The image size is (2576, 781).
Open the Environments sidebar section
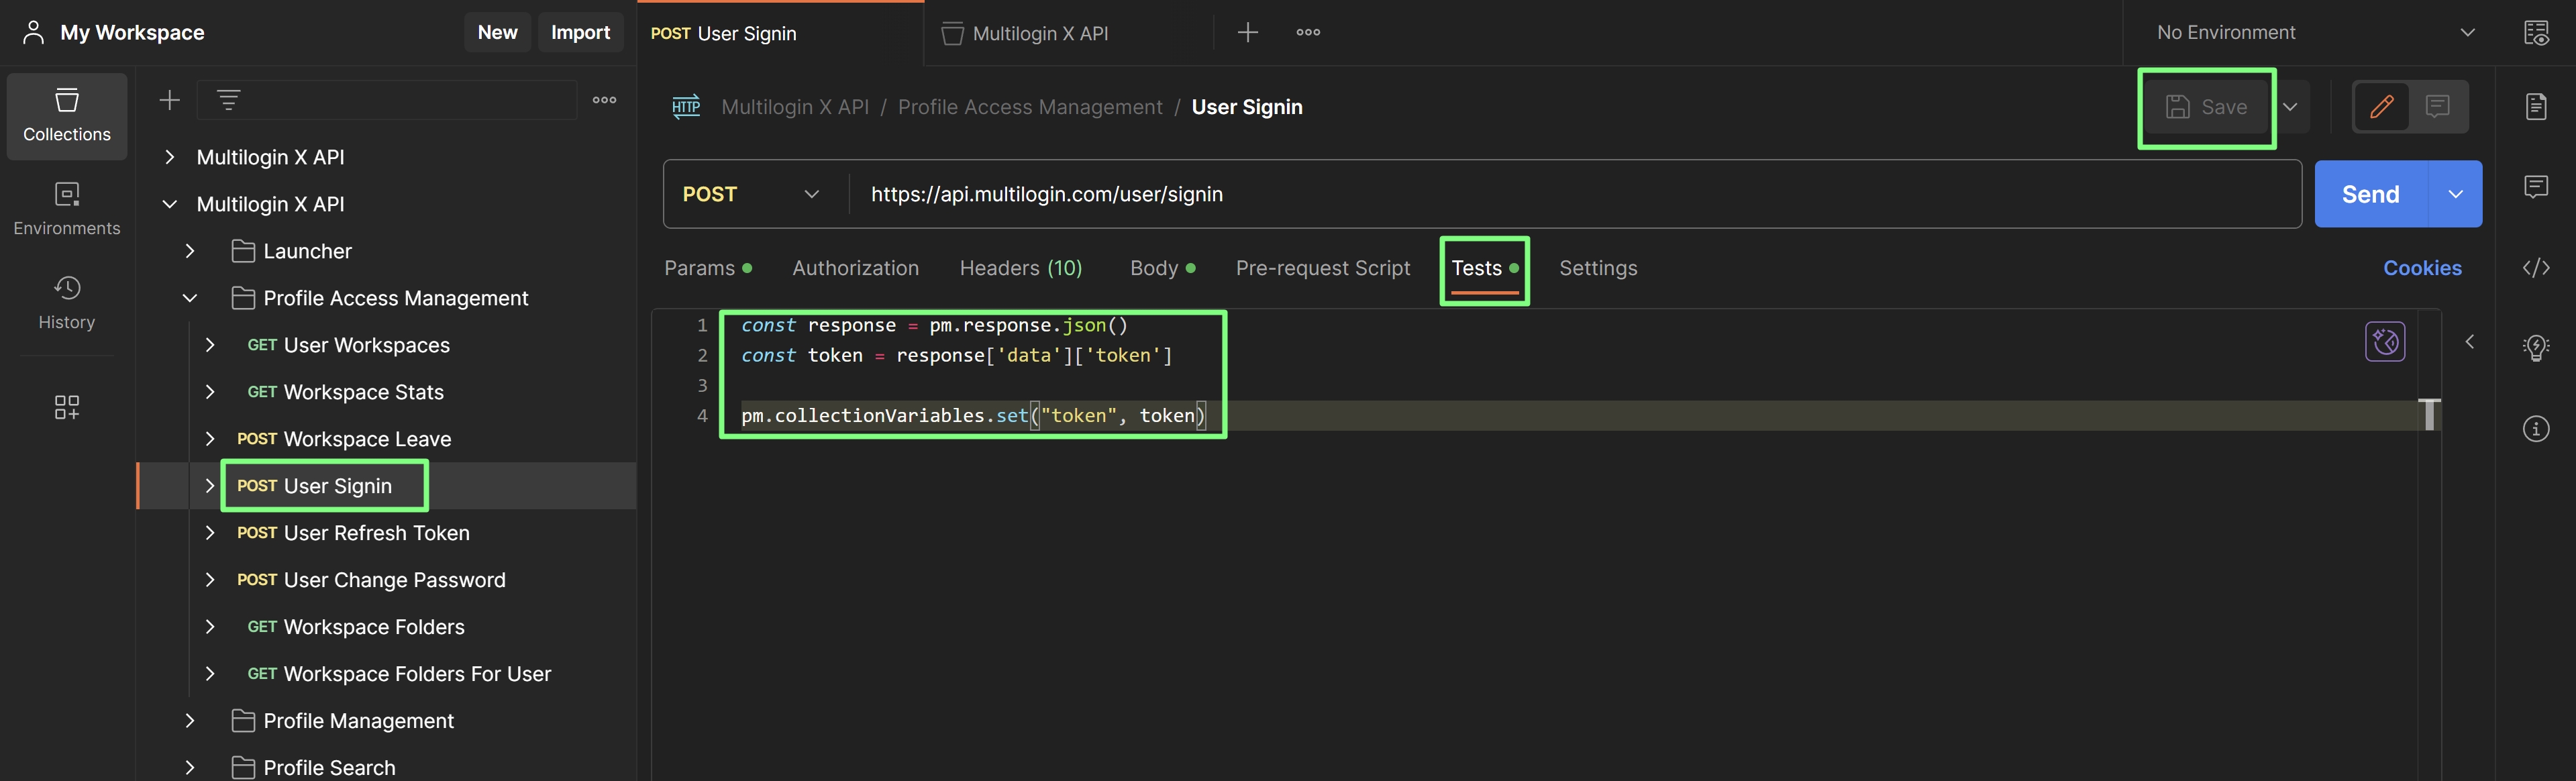(66, 208)
